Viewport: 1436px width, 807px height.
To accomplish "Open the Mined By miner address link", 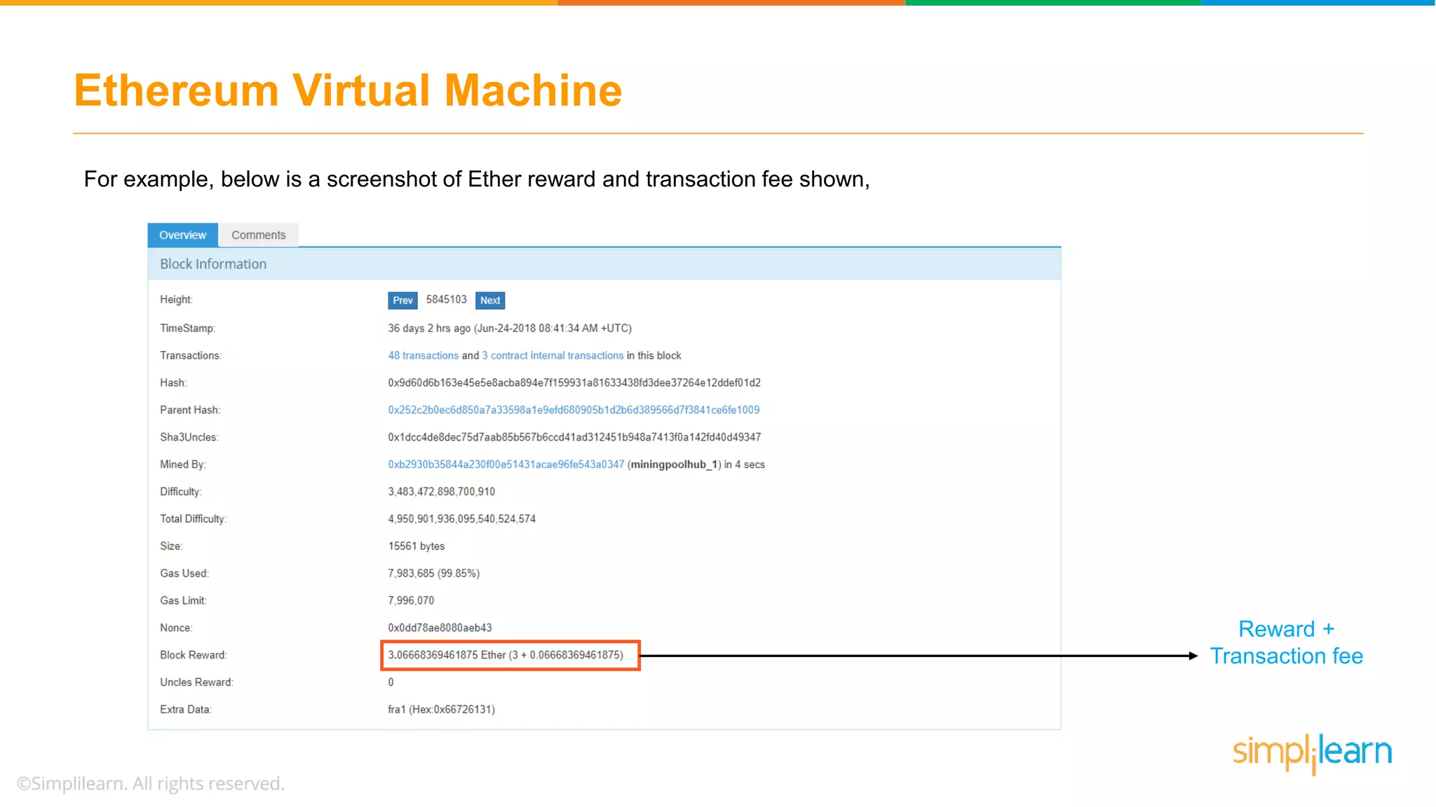I will click(x=506, y=464).
